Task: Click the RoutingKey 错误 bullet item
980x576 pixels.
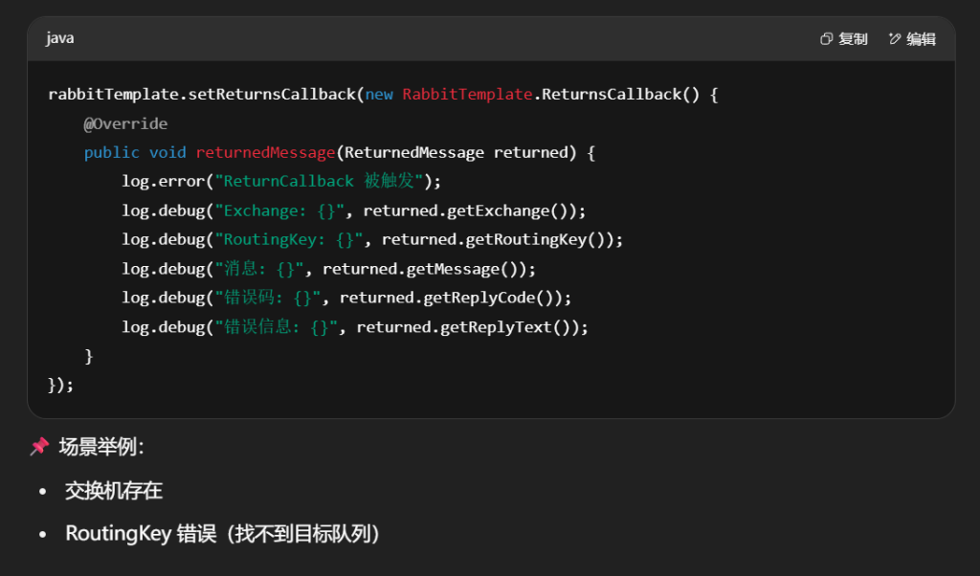Action: pos(222,533)
